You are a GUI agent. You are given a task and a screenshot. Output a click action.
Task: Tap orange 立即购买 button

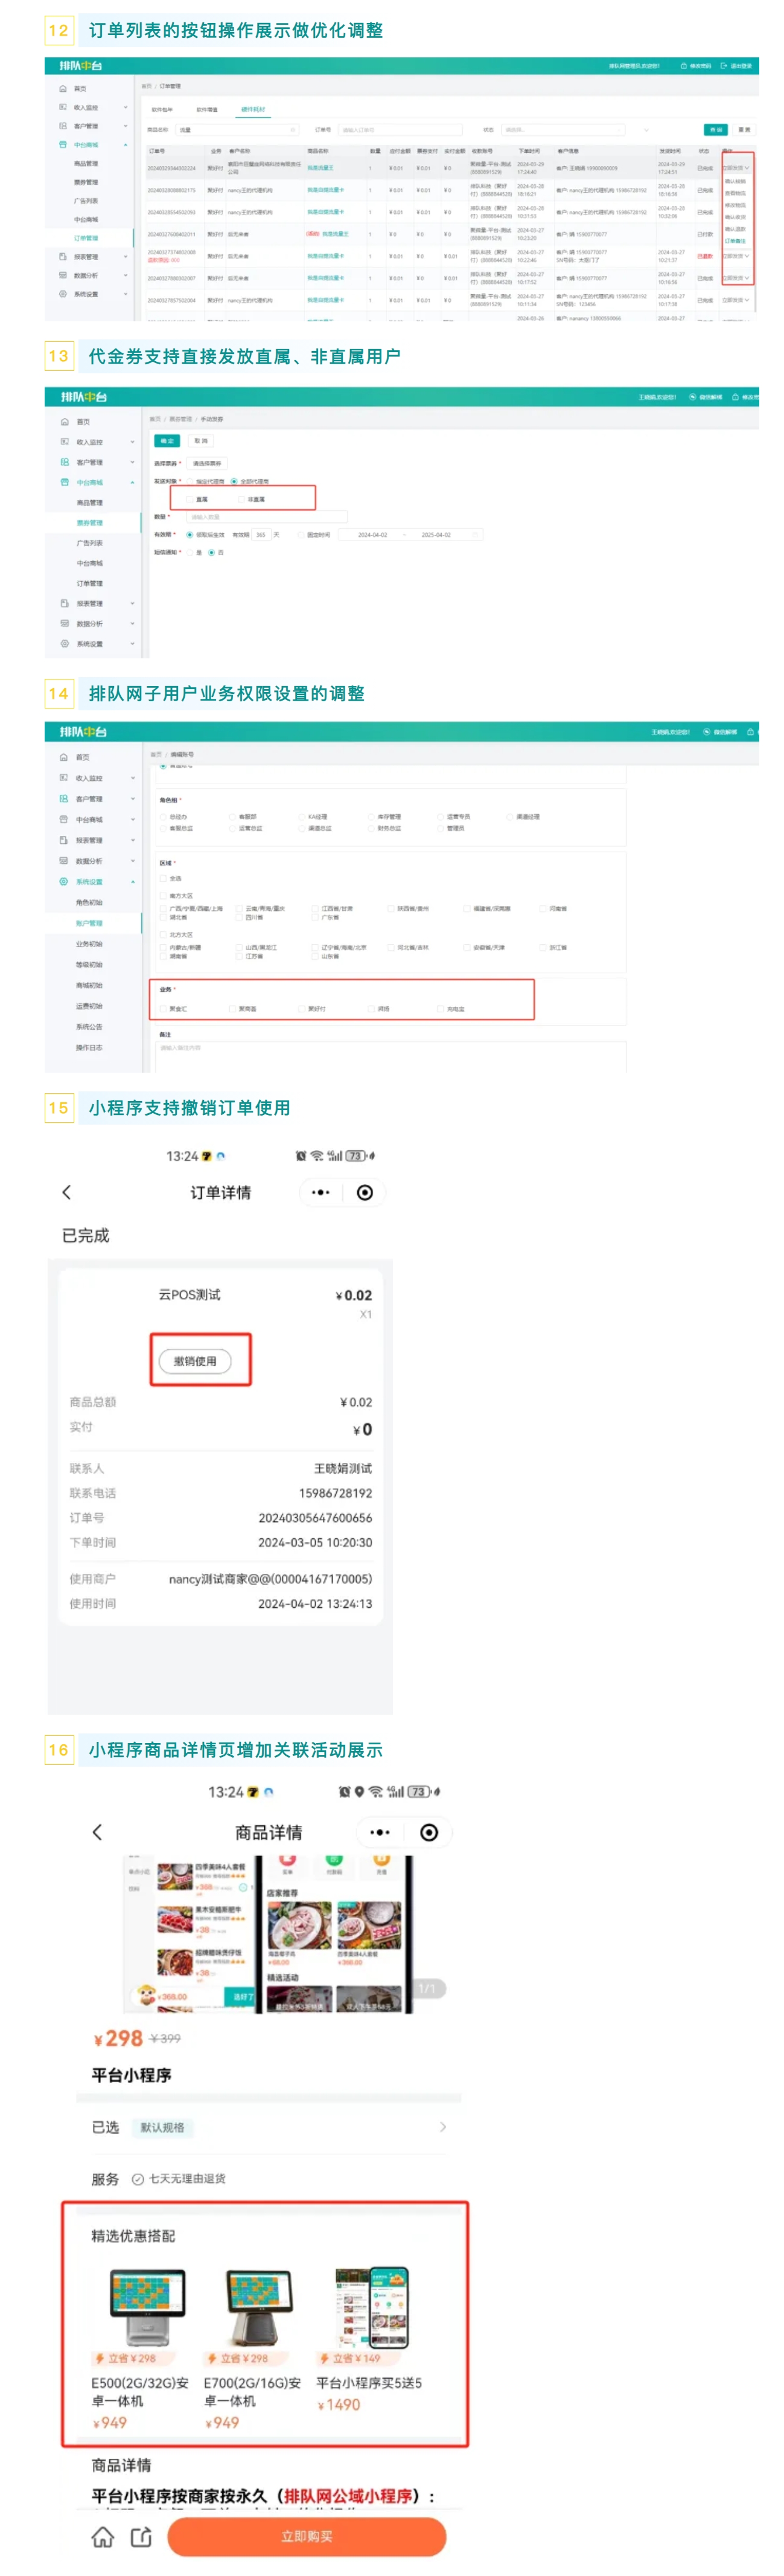307,2537
